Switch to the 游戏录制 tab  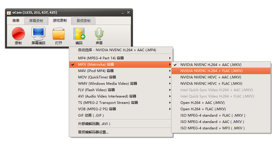point(60,21)
